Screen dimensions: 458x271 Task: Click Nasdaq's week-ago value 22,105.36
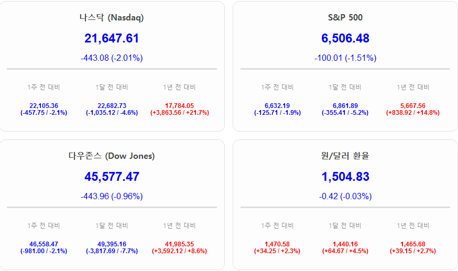pyautogui.click(x=44, y=105)
